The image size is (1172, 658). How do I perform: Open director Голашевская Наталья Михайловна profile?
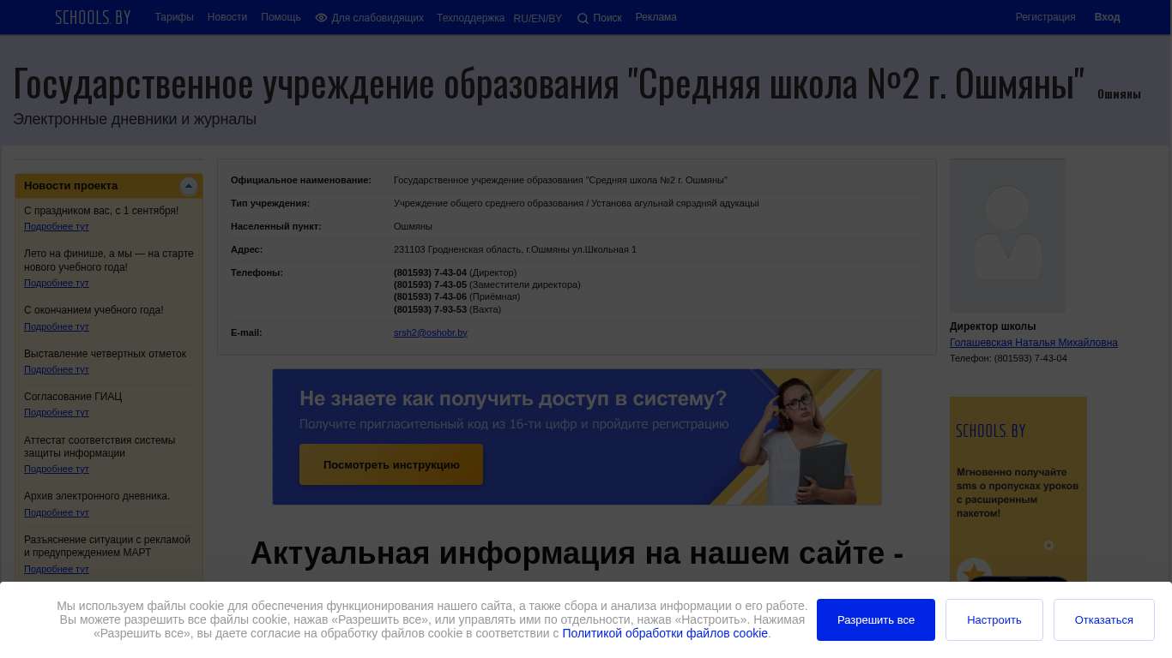[x=1034, y=343]
